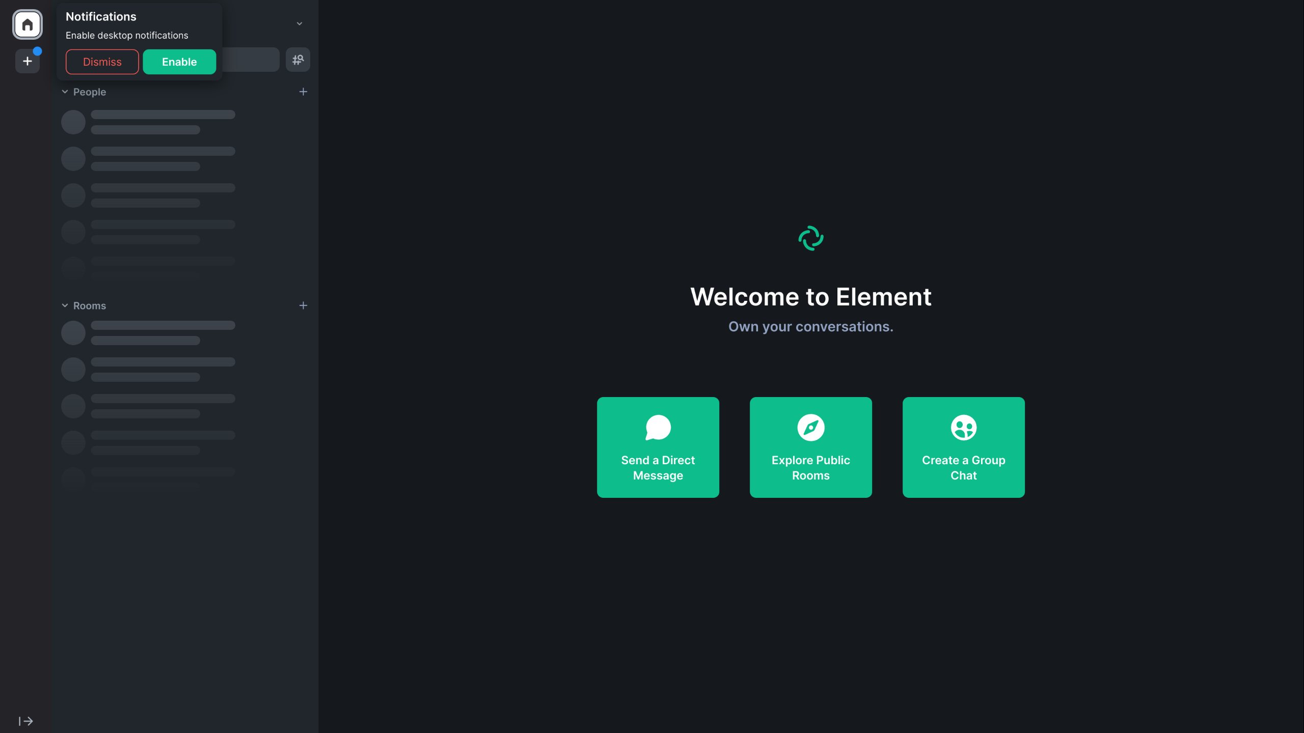Add a room using the Rooms plus icon
1304x733 pixels.
pyautogui.click(x=304, y=305)
